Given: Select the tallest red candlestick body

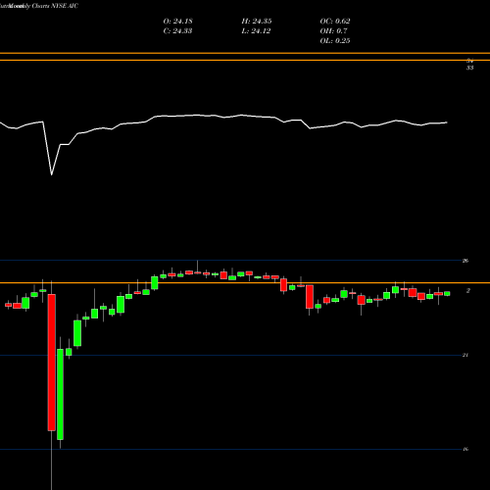Looking at the screenshot, I should tap(52, 363).
